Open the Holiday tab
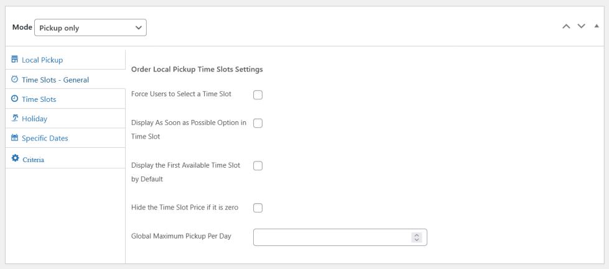 coord(65,119)
